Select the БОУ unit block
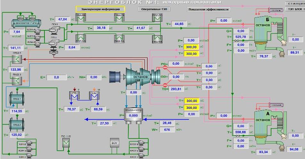 pyautogui.click(x=114, y=142)
